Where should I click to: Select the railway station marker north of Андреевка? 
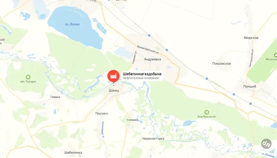click(149, 36)
